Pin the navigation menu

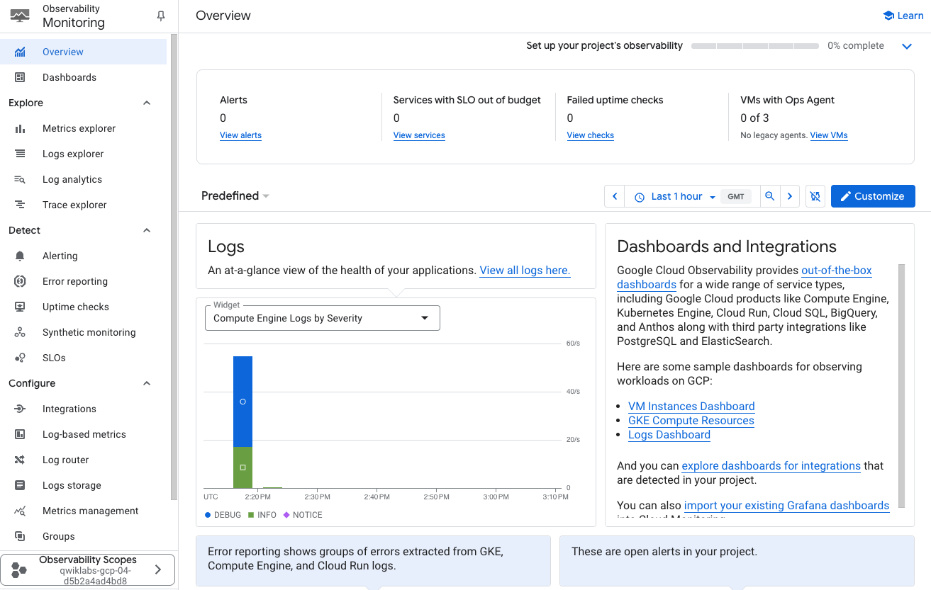pos(161,15)
